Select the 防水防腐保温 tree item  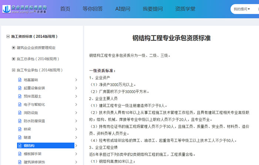(34, 121)
